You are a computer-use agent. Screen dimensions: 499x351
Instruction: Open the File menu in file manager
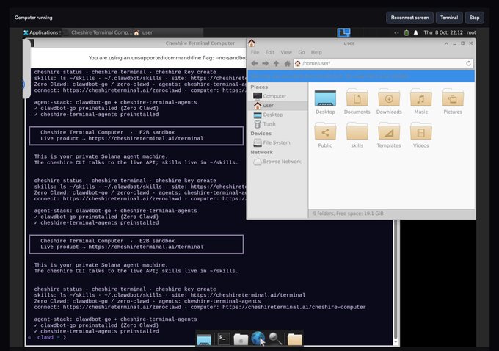pyautogui.click(x=255, y=52)
